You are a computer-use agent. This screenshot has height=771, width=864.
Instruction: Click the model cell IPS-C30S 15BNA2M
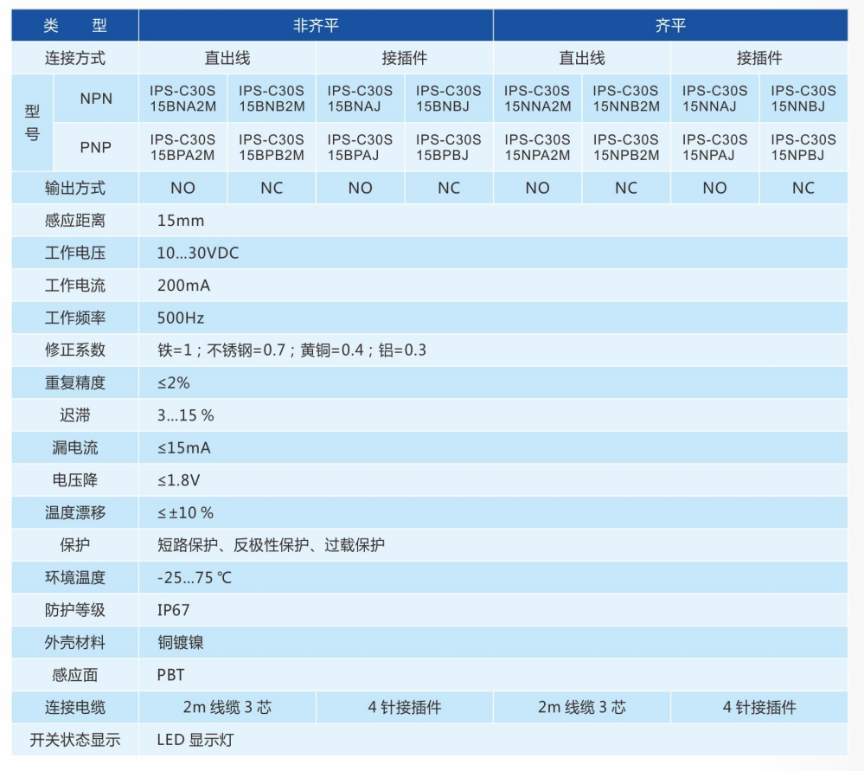(x=182, y=99)
